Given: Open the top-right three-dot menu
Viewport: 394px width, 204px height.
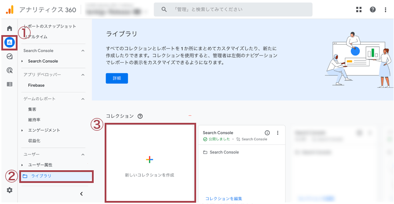Looking at the screenshot, I should click(x=385, y=10).
